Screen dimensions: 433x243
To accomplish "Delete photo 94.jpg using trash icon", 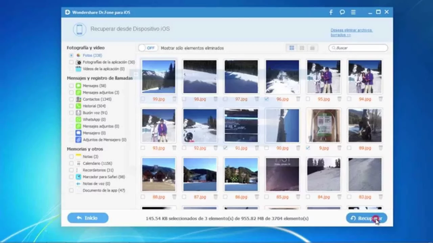I will tap(381, 99).
